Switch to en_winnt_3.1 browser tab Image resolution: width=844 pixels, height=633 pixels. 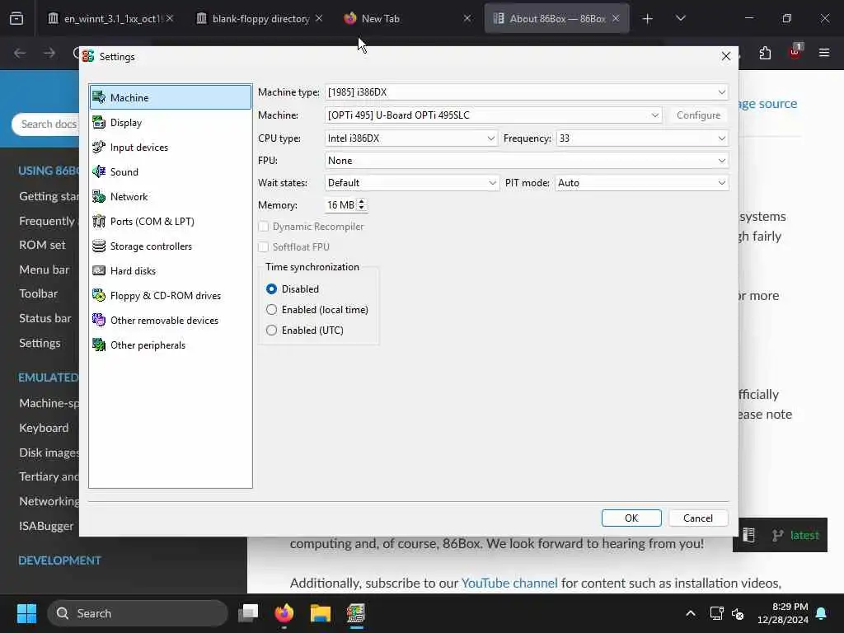pos(111,18)
